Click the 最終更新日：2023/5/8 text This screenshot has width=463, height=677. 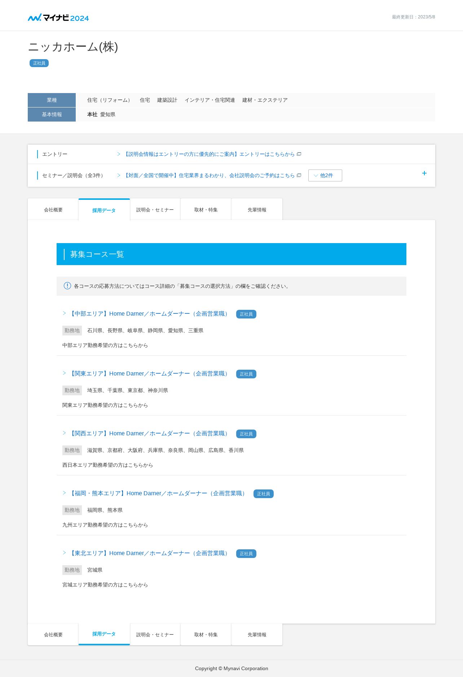(x=414, y=17)
